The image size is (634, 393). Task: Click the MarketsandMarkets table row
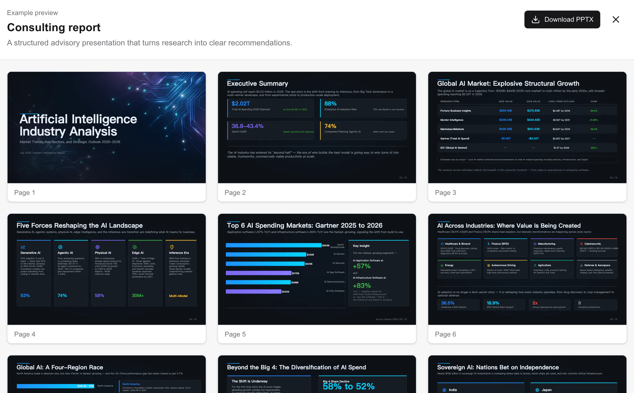point(527,129)
